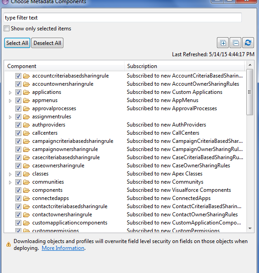
Task: Click the Last Refreshed timestamp text
Action: point(213,54)
